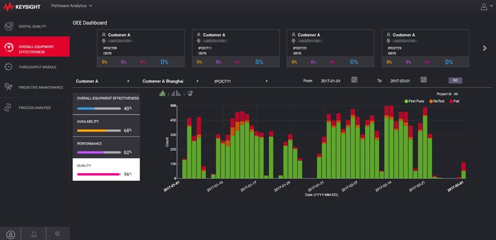This screenshot has width=496, height=240.
Task: Toggle First Pass series in chart legend
Action: coord(415,101)
